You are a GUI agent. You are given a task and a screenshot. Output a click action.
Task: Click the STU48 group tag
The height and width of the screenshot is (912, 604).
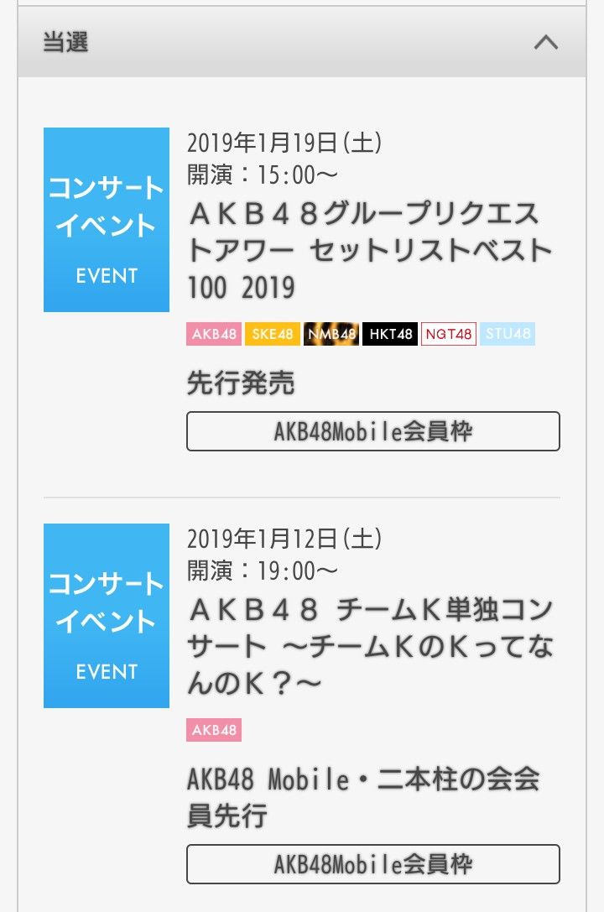point(508,334)
